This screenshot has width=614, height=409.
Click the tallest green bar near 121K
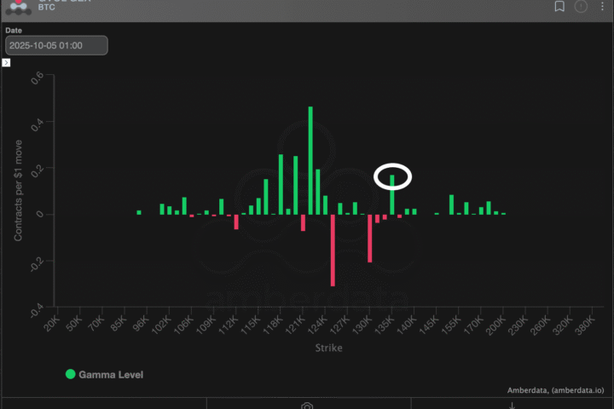point(310,160)
